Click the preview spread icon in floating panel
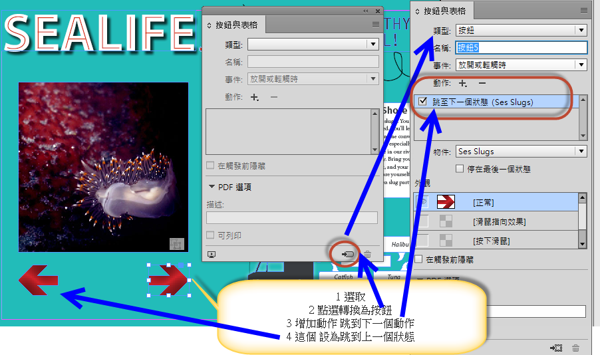The image size is (600, 355). coord(212,255)
